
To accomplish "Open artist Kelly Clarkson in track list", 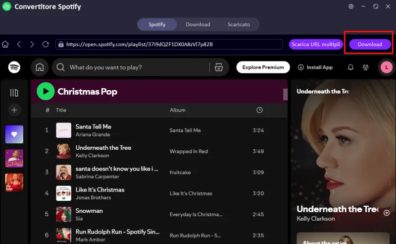I will 92,155.
